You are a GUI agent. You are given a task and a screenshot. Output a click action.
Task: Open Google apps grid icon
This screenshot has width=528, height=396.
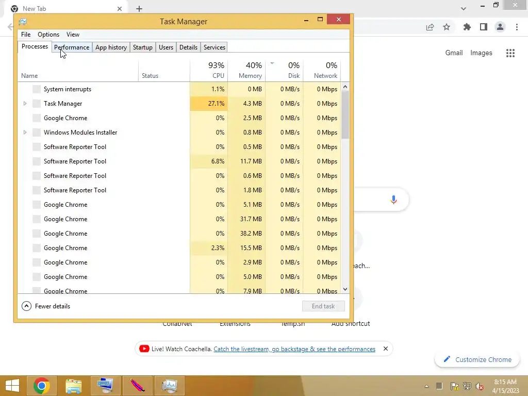[x=510, y=53]
